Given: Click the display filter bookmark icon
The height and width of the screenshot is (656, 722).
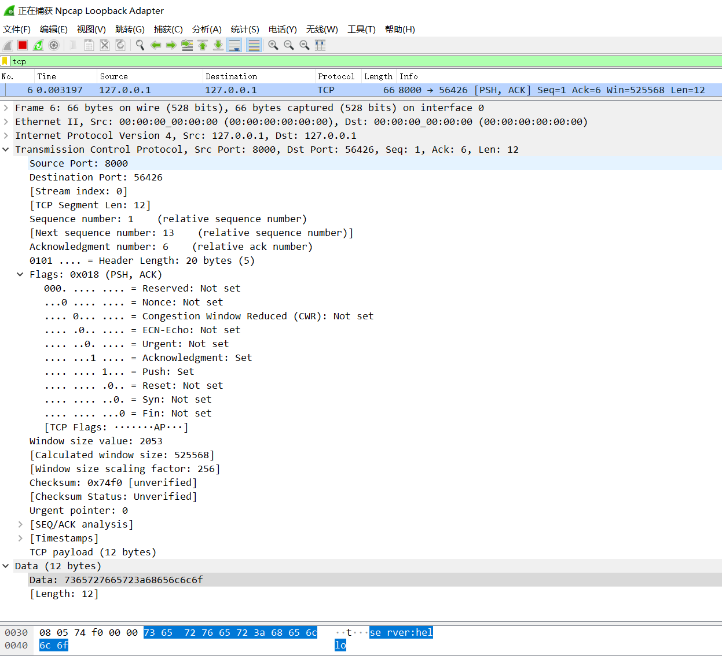Looking at the screenshot, I should [5, 61].
